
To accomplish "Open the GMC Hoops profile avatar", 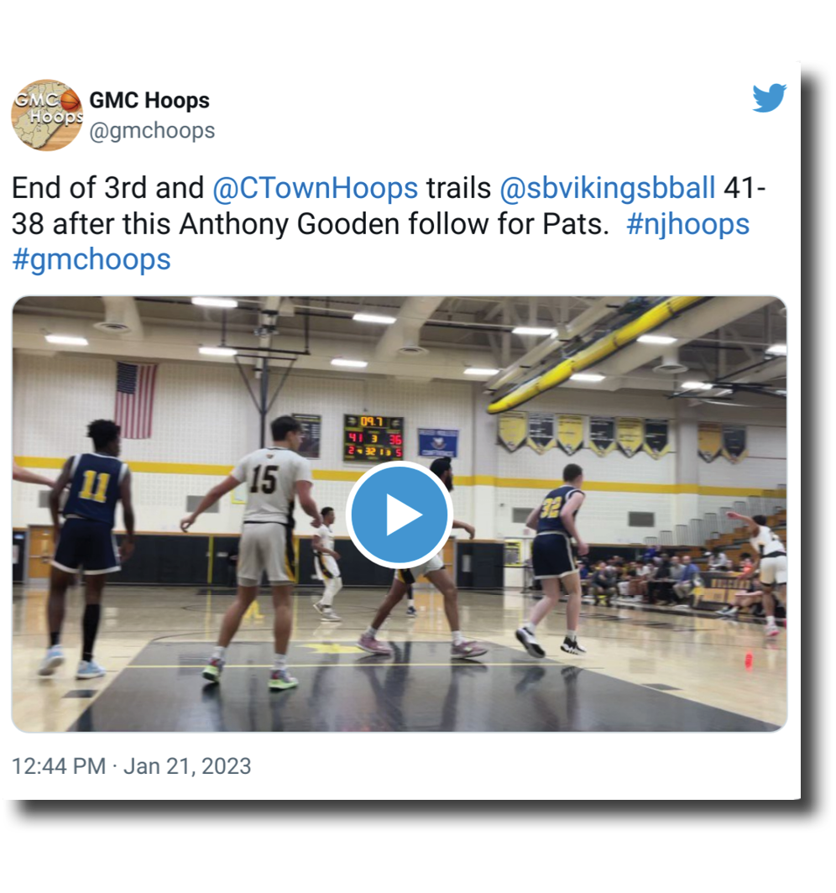I will click(47, 115).
